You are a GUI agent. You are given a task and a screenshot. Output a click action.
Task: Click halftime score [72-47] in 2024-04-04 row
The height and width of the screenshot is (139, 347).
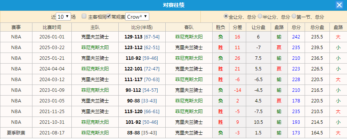(x=152, y=69)
